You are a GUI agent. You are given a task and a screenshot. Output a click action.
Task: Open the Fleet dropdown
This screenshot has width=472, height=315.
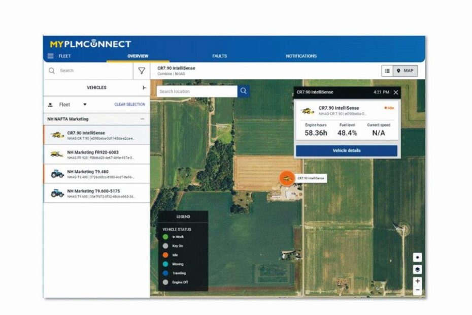pyautogui.click(x=73, y=105)
